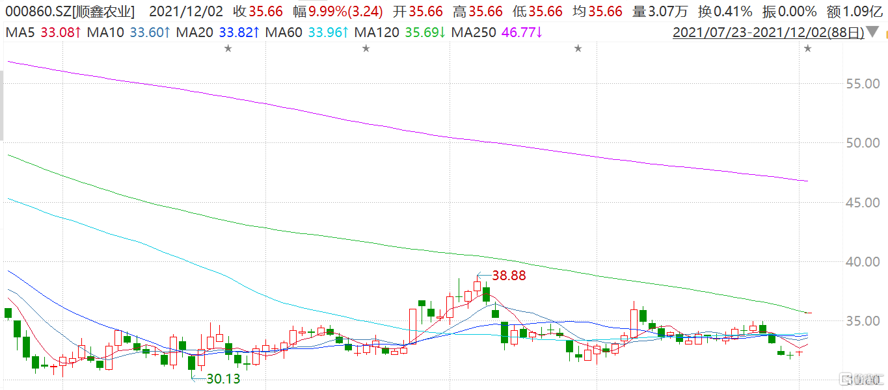
Task: Select the date range 2021/07/23-2021/12/02(88日) link
Action: 768,32
